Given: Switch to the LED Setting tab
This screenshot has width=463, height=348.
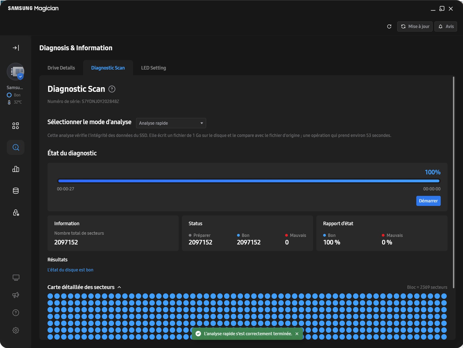Looking at the screenshot, I should coord(153,68).
